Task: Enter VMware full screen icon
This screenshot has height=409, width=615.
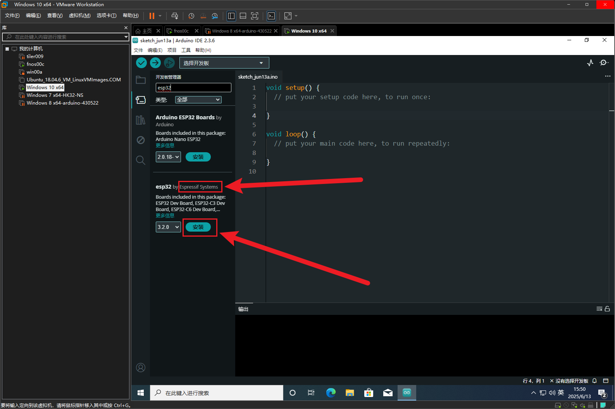Action: 255,16
